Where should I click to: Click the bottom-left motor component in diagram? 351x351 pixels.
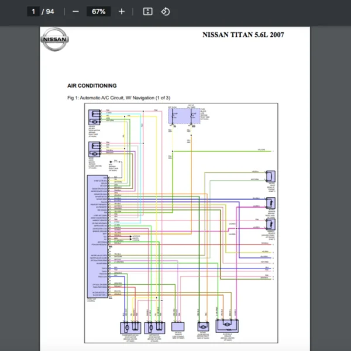pos(128,327)
